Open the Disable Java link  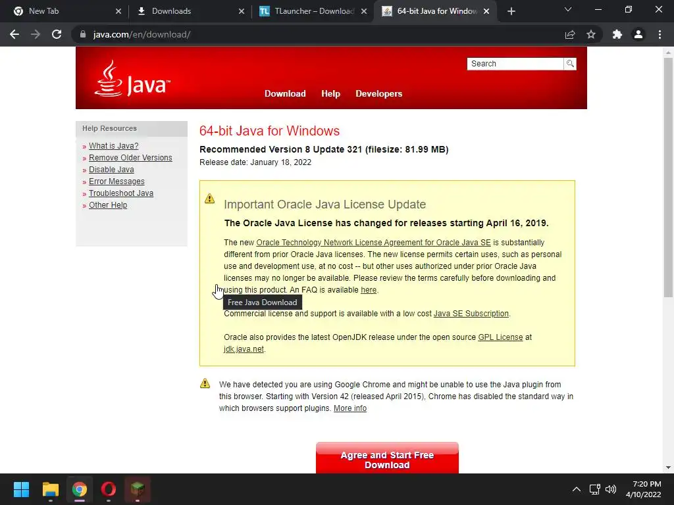point(111,170)
